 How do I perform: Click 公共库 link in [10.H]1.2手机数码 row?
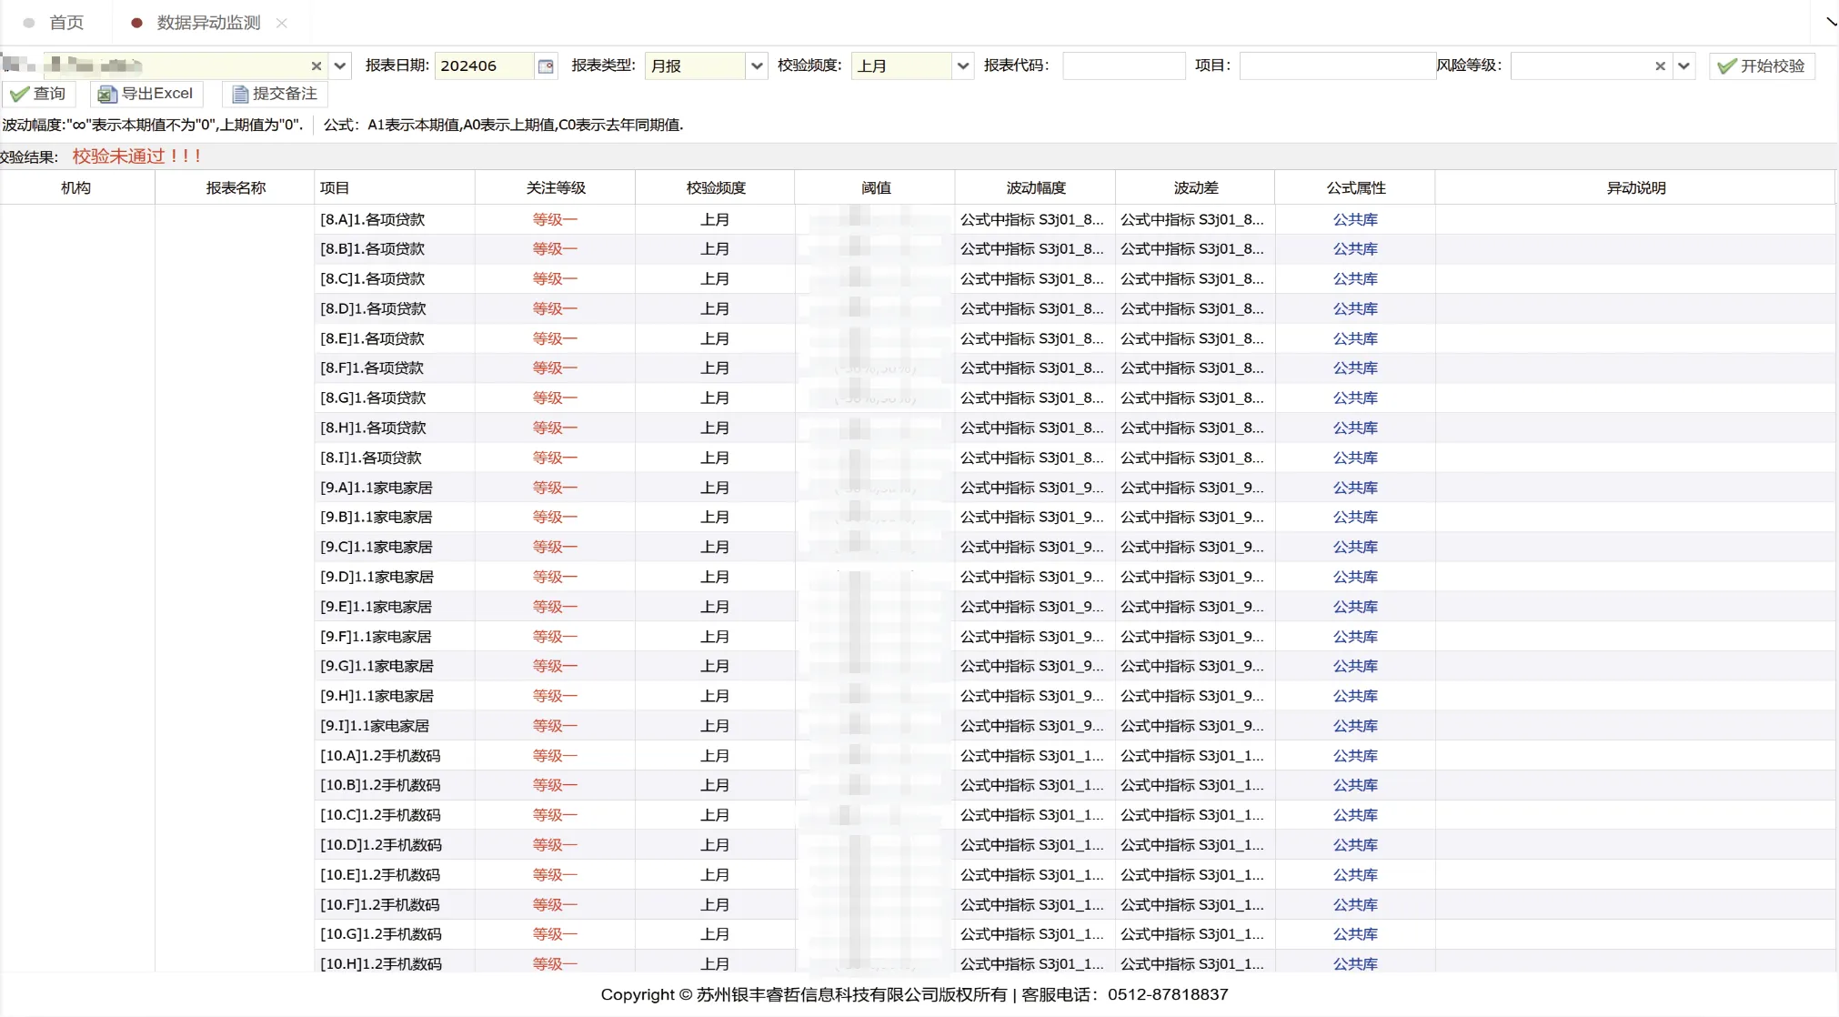pyautogui.click(x=1354, y=963)
